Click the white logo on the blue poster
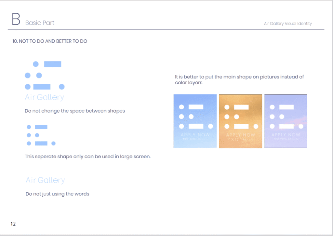The height and width of the screenshot is (236, 333). [196, 117]
